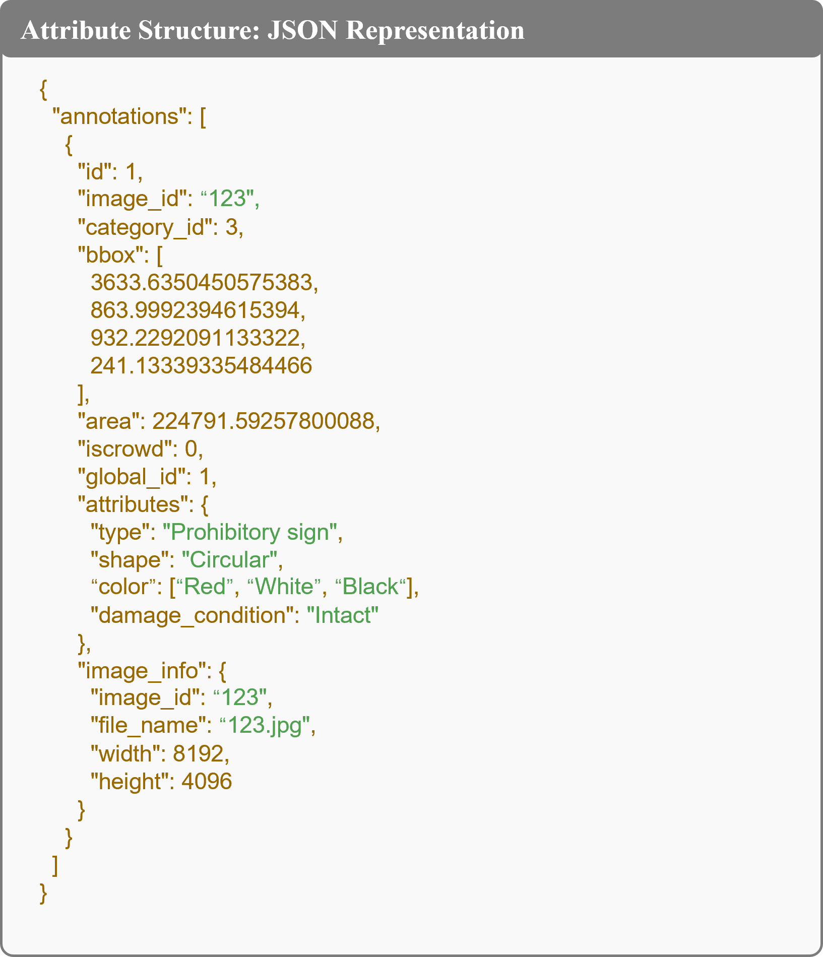Viewport: 823px width, 957px height.
Task: Click the "Intact" damage condition value
Action: 343,616
